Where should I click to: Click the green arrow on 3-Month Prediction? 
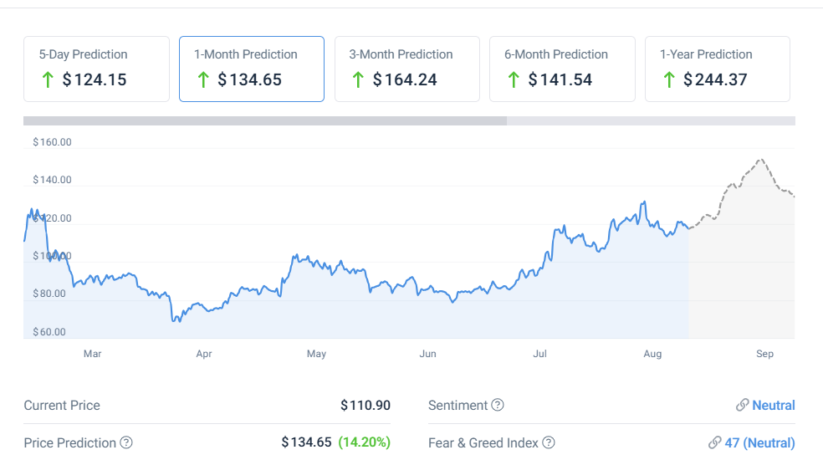358,79
